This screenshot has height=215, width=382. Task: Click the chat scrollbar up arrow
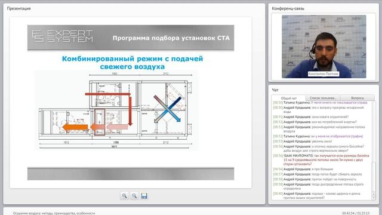point(374,194)
